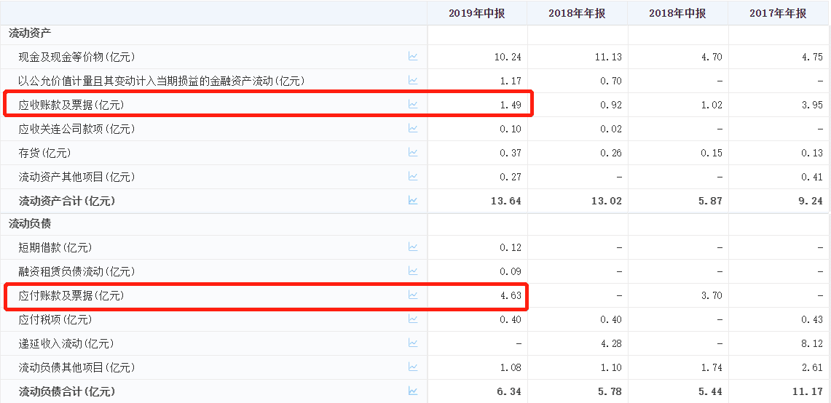Open chart icon for 流动资产合计
Viewport: 831px width, 403px height.
pyautogui.click(x=413, y=200)
